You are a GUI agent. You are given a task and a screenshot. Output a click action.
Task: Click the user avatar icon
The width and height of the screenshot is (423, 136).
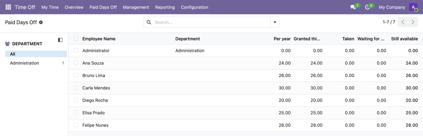[x=413, y=7]
